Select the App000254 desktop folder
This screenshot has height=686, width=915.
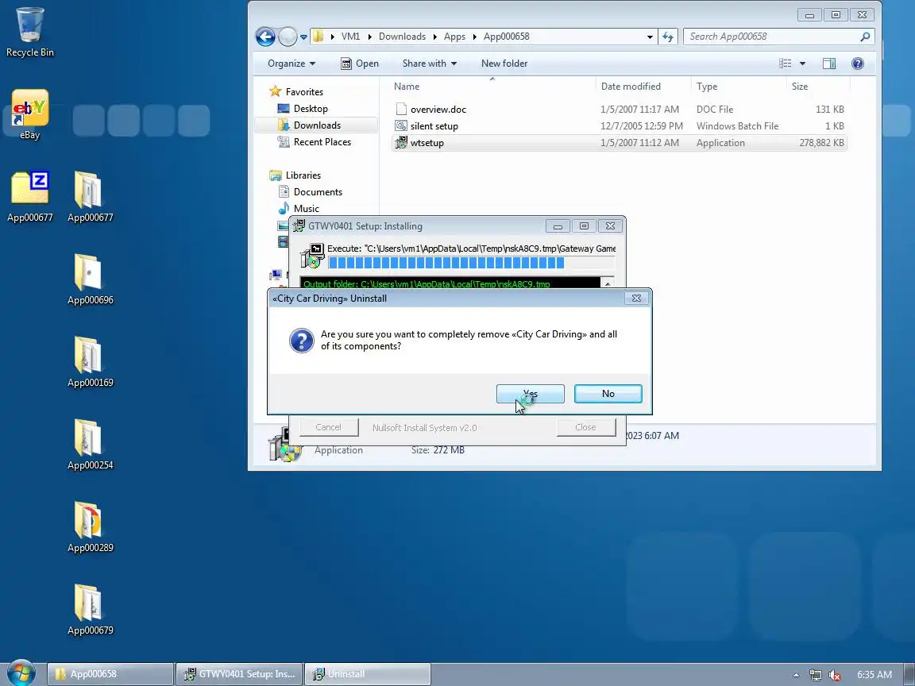tap(90, 445)
